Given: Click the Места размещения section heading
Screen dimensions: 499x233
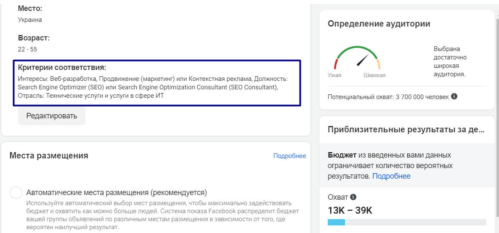Looking at the screenshot, I should 49,155.
